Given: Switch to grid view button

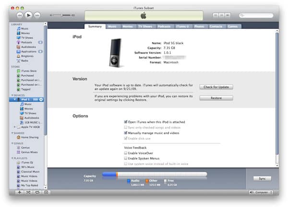Looking at the screenshot, I should [x=221, y=15].
